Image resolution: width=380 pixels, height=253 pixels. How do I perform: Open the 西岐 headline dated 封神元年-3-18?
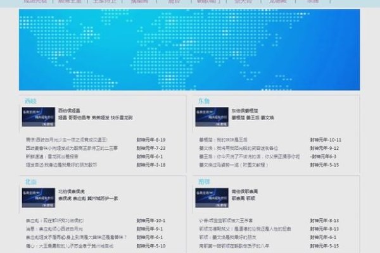click(61, 165)
